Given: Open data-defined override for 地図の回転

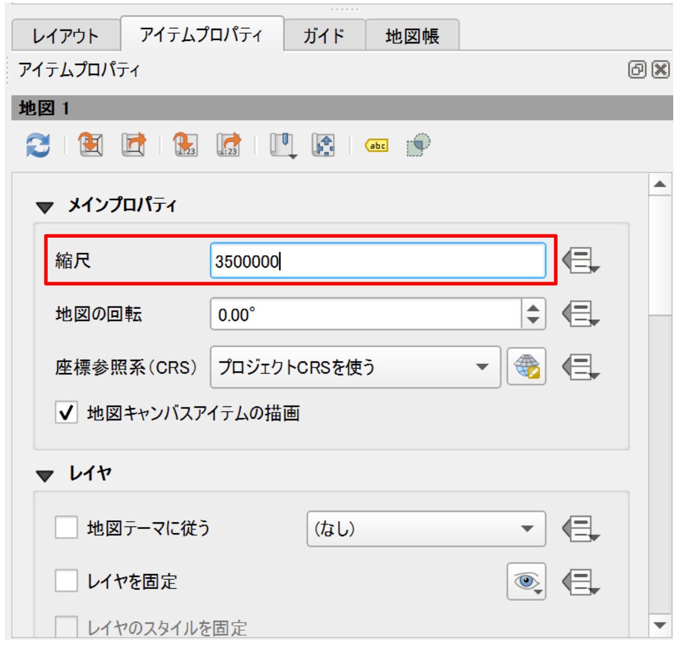Looking at the screenshot, I should pos(581,314).
